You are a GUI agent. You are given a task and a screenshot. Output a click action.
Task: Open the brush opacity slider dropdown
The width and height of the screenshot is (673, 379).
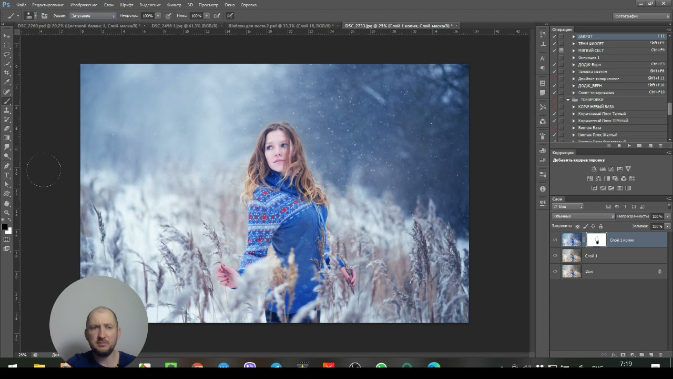click(x=158, y=16)
